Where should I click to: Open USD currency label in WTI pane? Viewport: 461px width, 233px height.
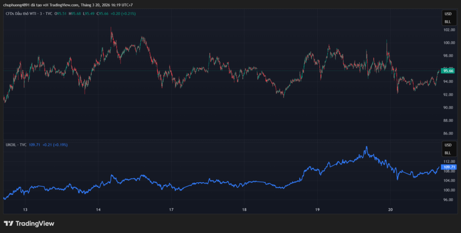pos(447,14)
